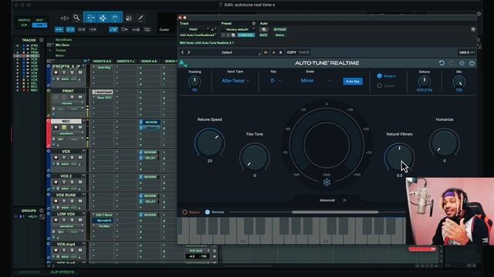This screenshot has height=277, width=494.
Task: Click the Humanize knob
Action: [445, 143]
